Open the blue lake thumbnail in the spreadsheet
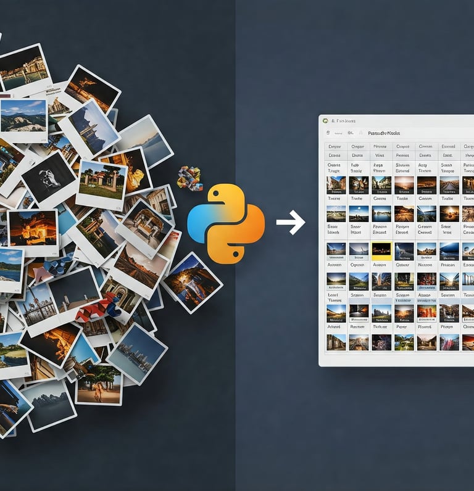 click(381, 214)
